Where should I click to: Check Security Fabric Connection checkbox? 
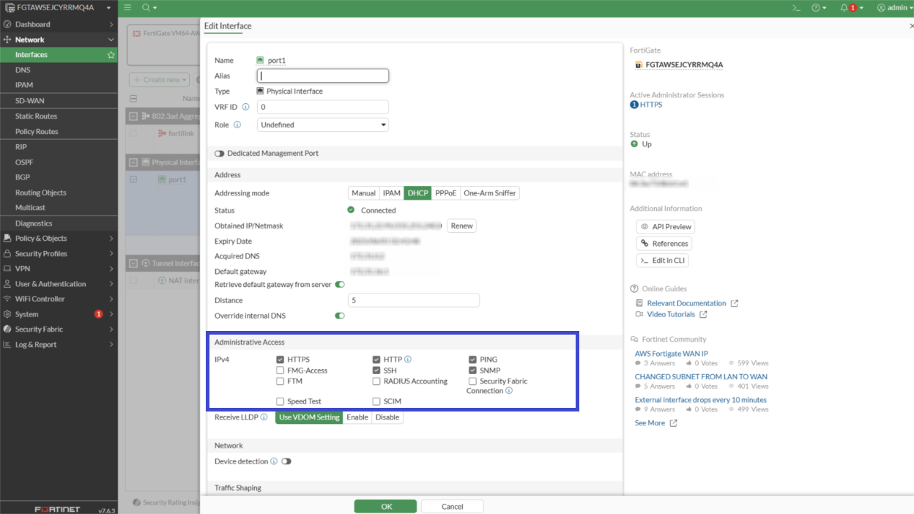pos(473,381)
